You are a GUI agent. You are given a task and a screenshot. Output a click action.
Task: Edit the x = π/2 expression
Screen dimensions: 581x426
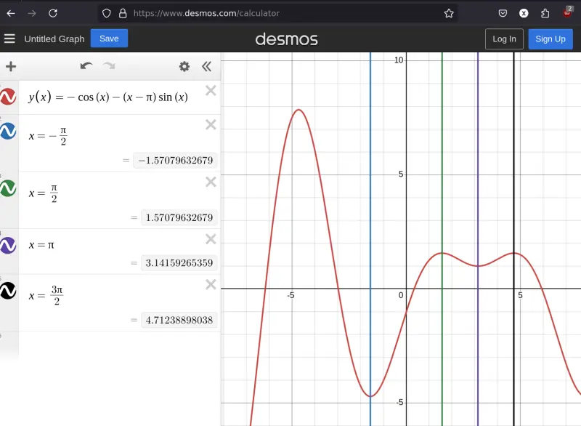tap(44, 193)
